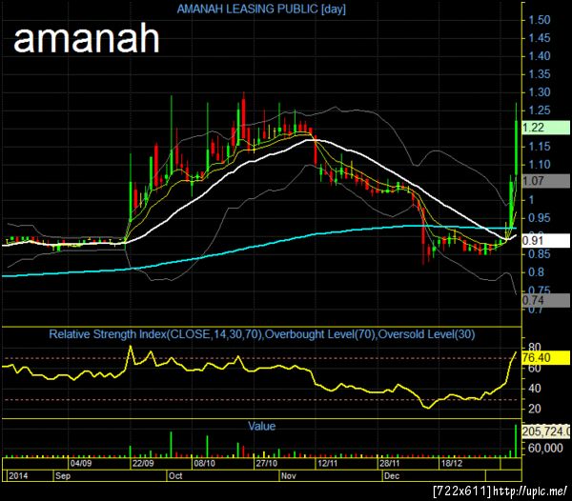
Task: Click the Sep month label
Action: (x=63, y=475)
